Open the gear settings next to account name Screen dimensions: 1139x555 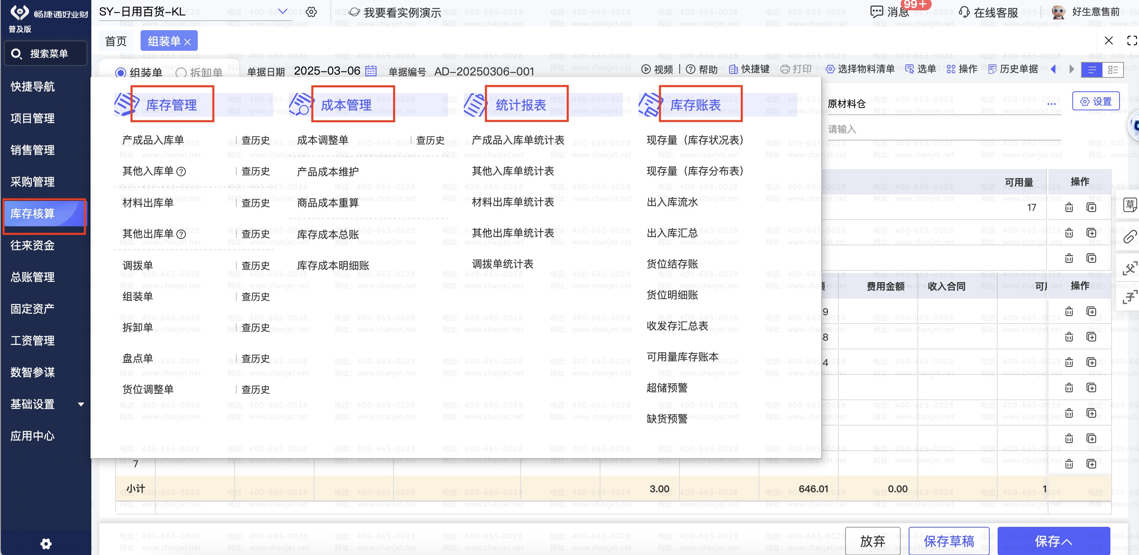coord(311,12)
